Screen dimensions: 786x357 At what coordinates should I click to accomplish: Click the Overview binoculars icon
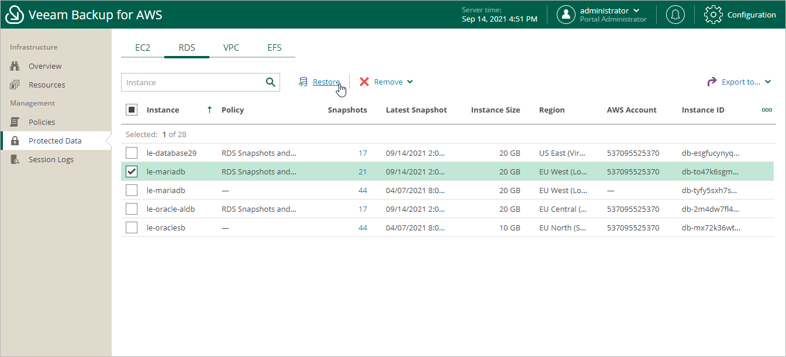[15, 66]
